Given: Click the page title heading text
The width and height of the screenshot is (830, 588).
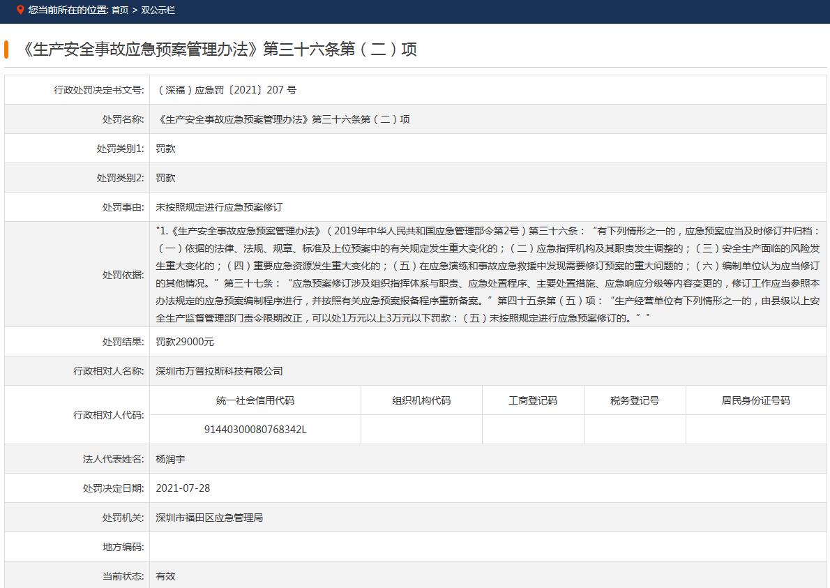Looking at the screenshot, I should (220, 50).
